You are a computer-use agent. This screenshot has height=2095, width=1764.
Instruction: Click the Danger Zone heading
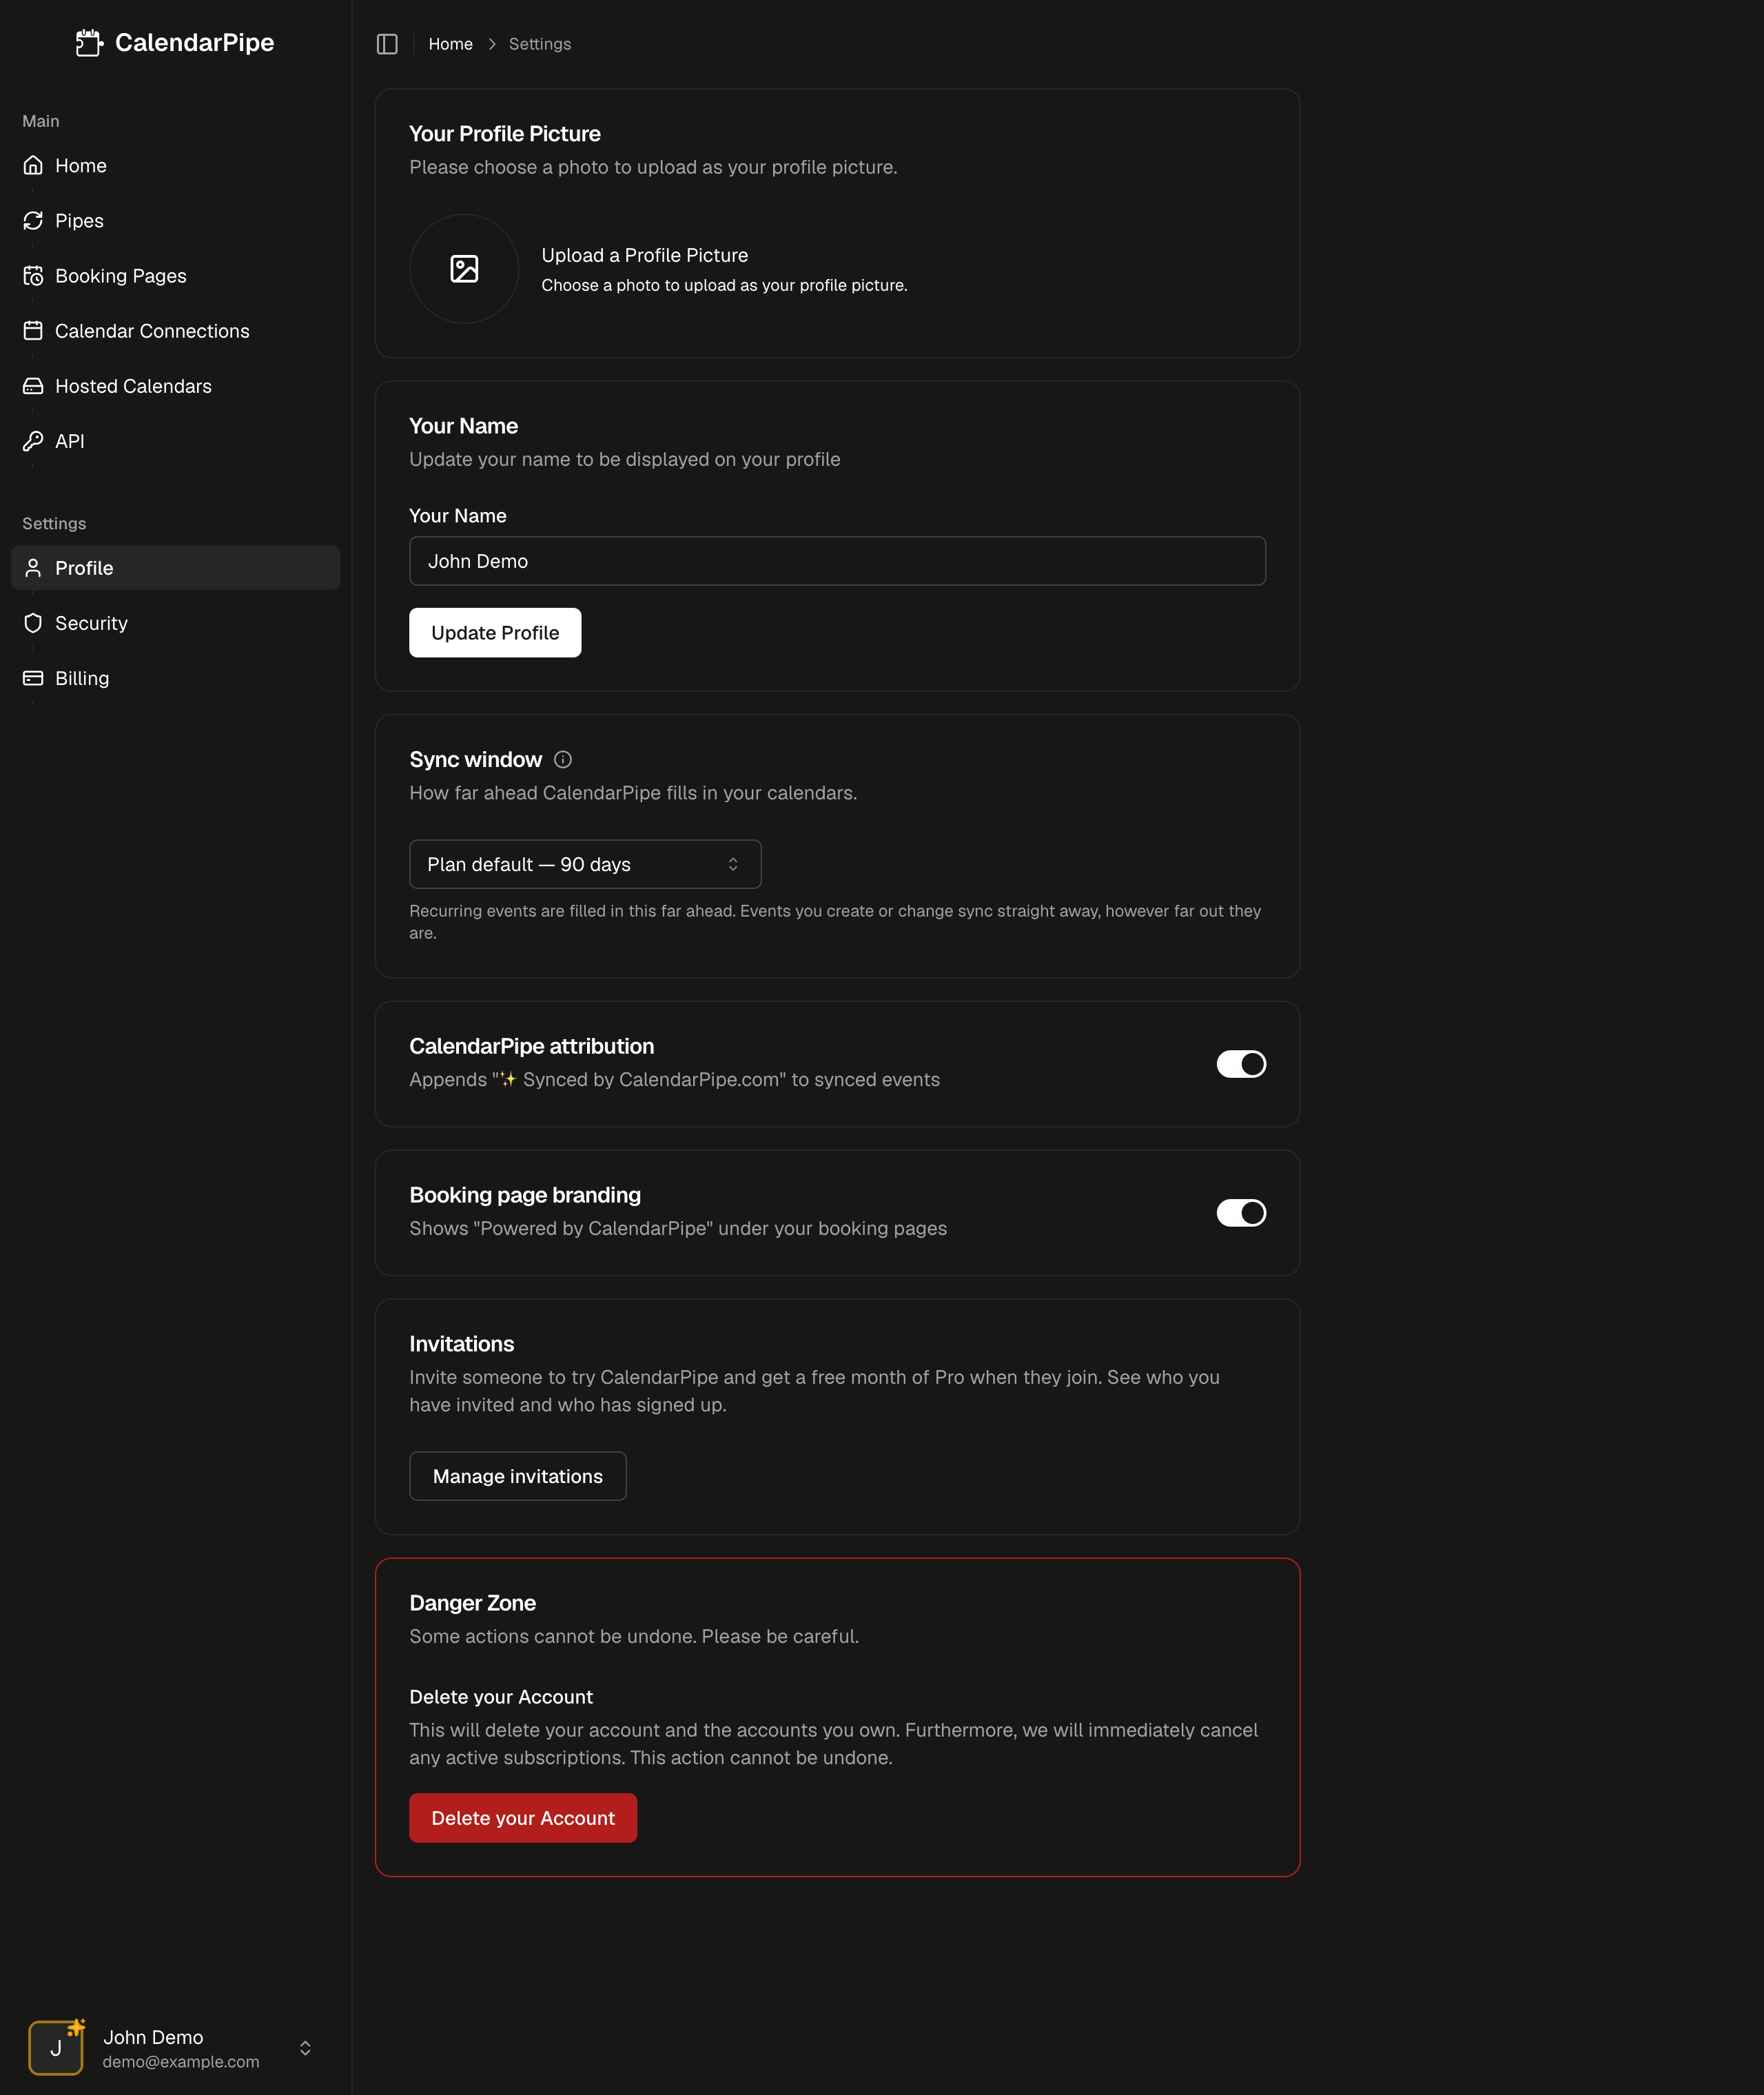tap(473, 1602)
